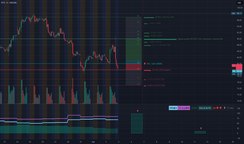The height and width of the screenshot is (144, 244).
Task: Click the GEX label in info bar
Action: click(214, 108)
